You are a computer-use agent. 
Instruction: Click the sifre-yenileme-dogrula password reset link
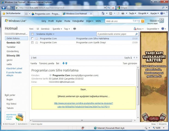(x=83, y=105)
